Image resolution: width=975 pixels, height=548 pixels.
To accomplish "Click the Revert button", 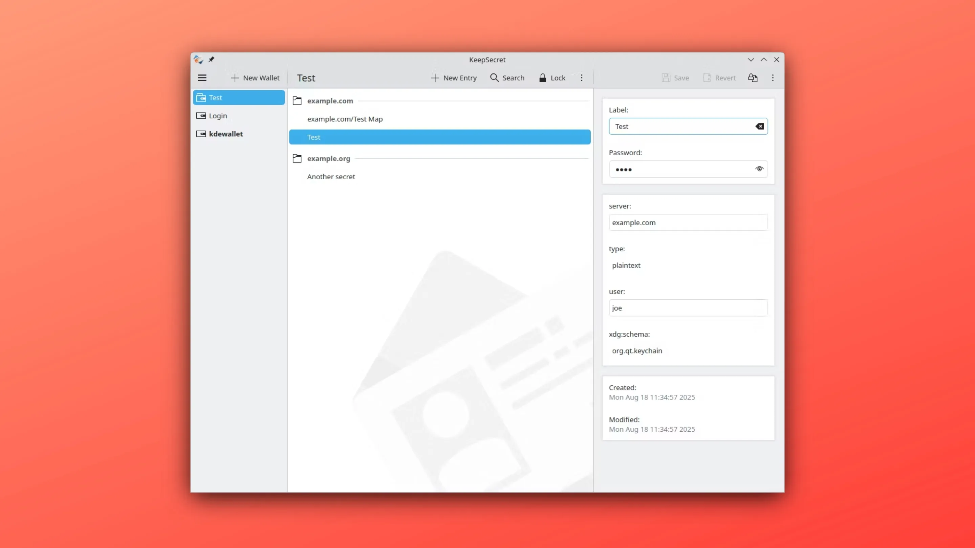I will [x=719, y=78].
